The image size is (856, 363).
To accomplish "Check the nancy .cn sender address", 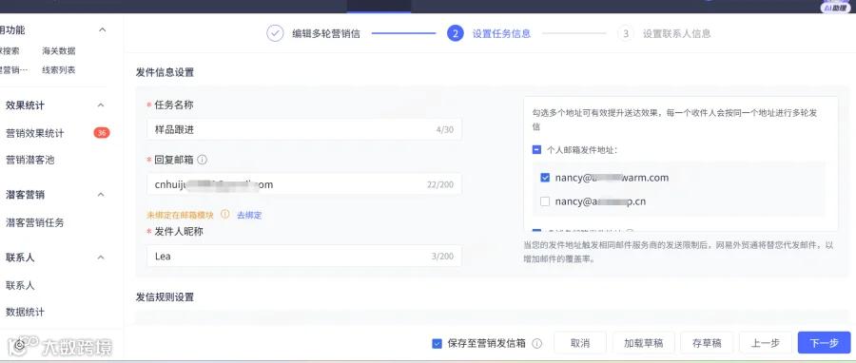I will [545, 201].
